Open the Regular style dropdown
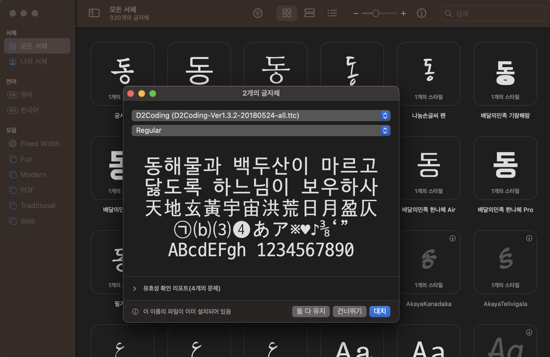This screenshot has height=357, width=550. pyautogui.click(x=261, y=130)
